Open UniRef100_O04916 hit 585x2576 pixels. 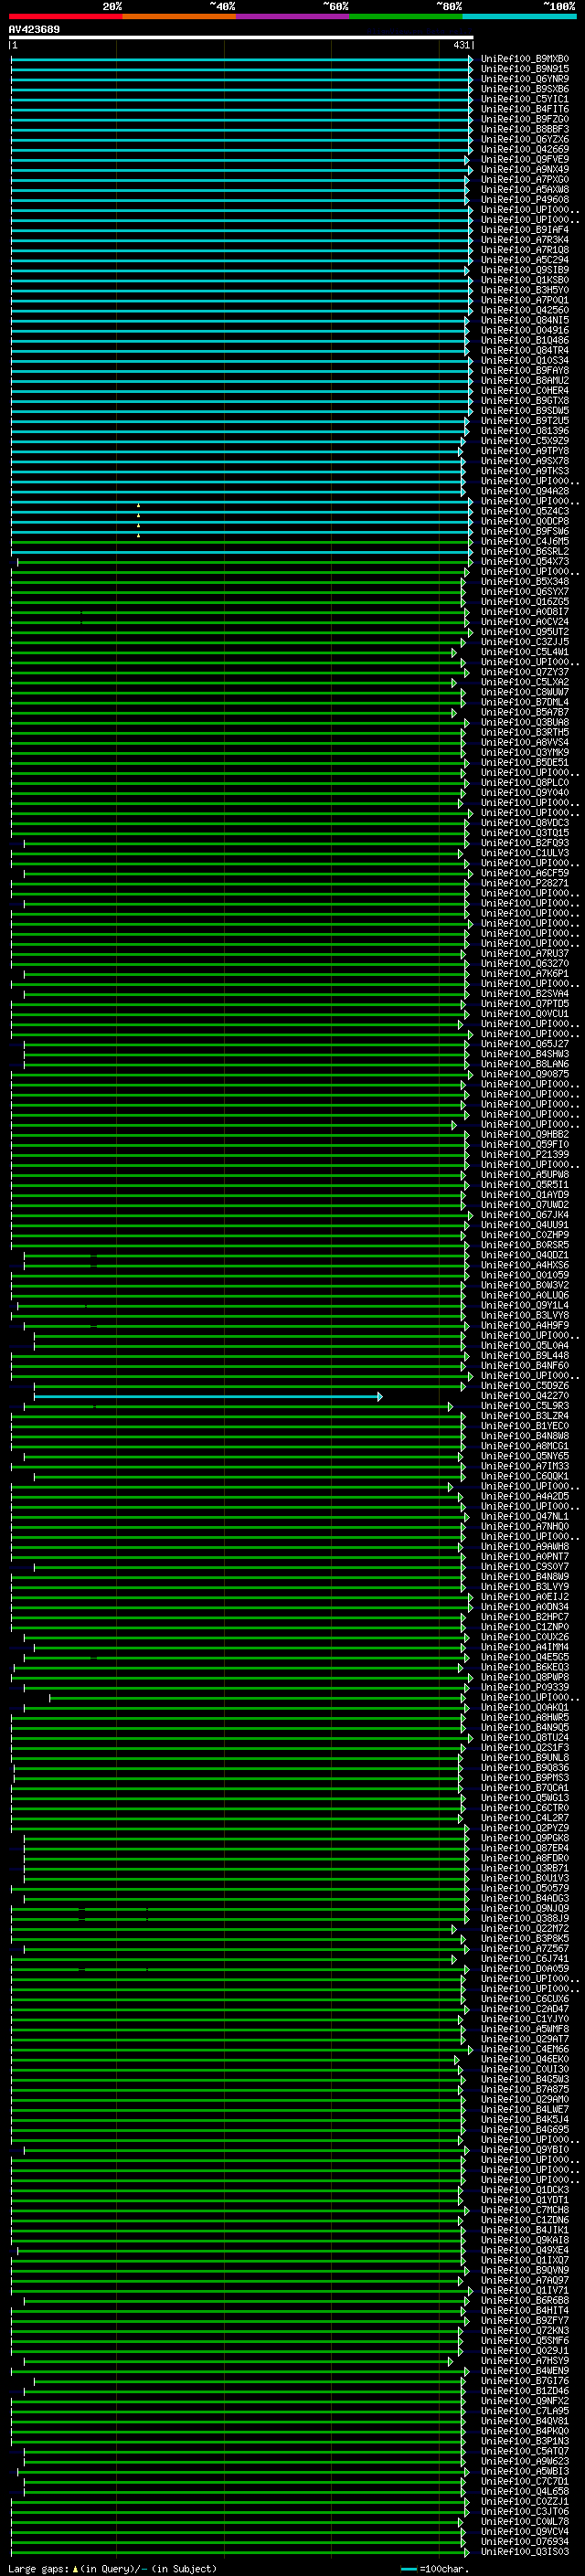(x=525, y=330)
